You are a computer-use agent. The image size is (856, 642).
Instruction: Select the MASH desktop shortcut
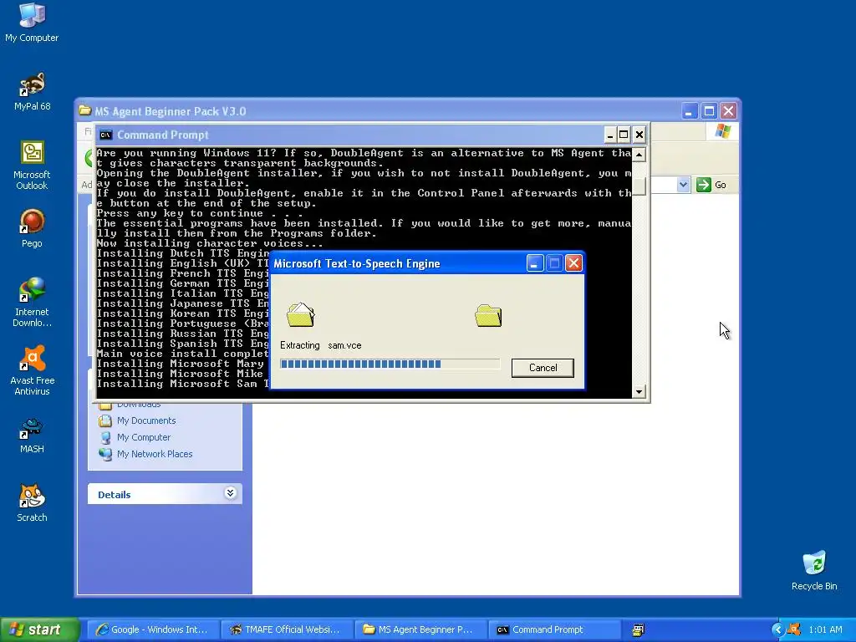32,435
